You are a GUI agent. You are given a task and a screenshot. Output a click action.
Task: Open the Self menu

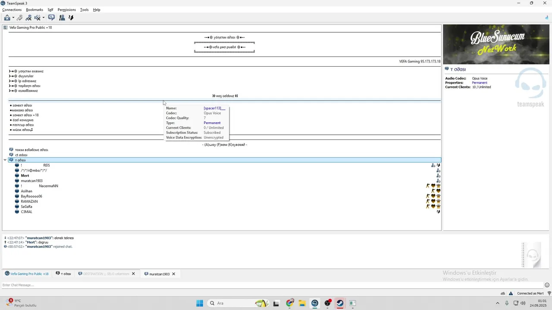tap(50, 9)
